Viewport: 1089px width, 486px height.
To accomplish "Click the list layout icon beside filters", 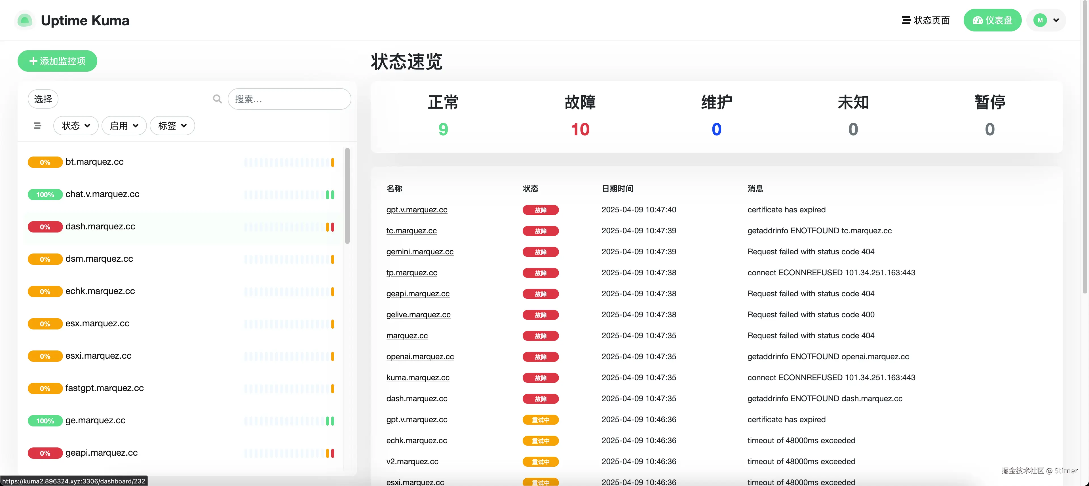I will pos(38,126).
